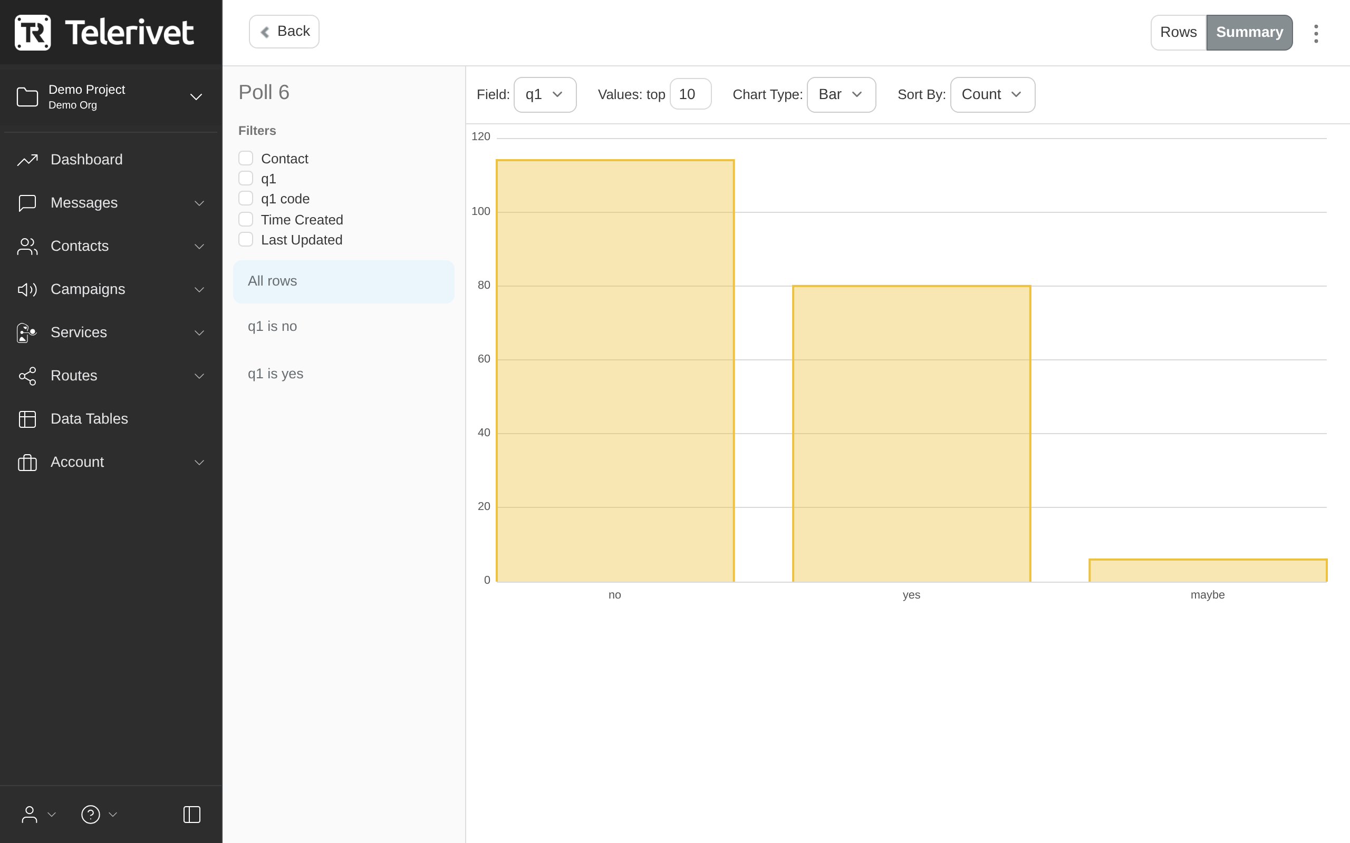Image resolution: width=1350 pixels, height=843 pixels.
Task: Open Services label in the sidebar
Action: 79,332
